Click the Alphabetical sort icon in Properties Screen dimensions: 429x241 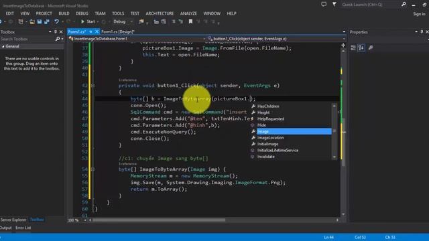(x=361, y=48)
